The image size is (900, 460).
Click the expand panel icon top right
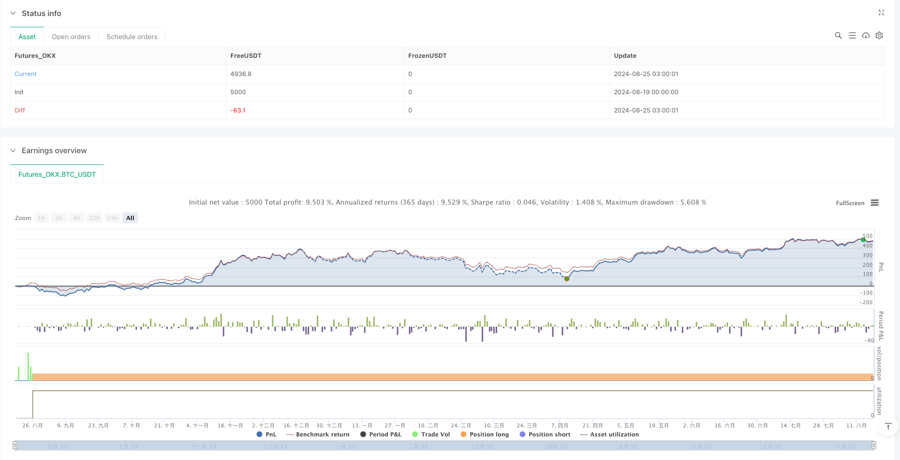pyautogui.click(x=881, y=12)
